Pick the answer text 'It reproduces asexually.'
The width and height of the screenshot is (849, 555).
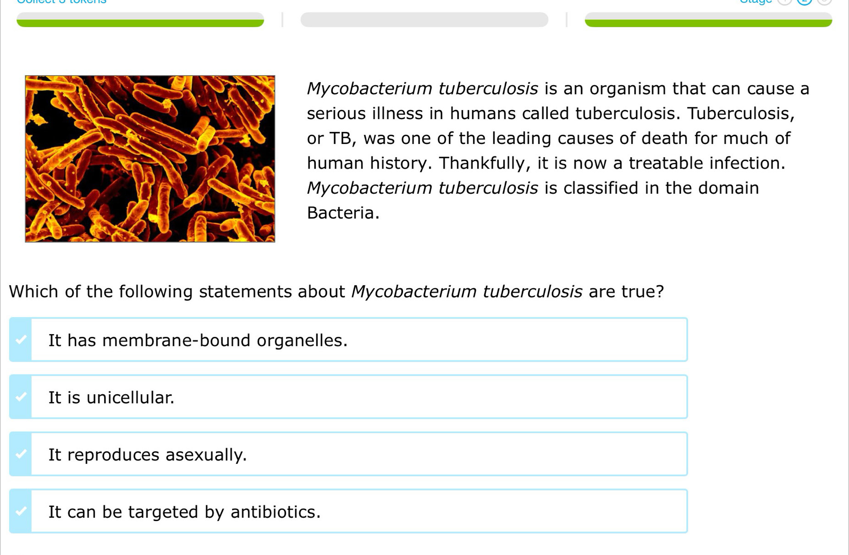[x=147, y=455]
